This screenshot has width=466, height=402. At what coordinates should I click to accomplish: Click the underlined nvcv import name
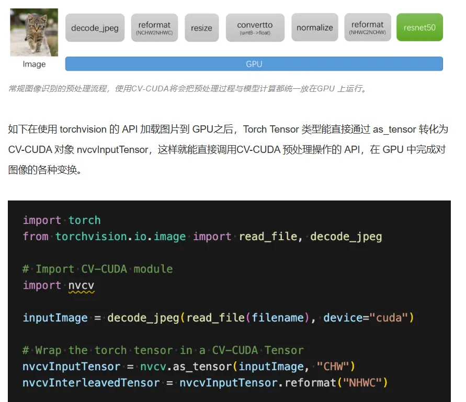point(81,286)
